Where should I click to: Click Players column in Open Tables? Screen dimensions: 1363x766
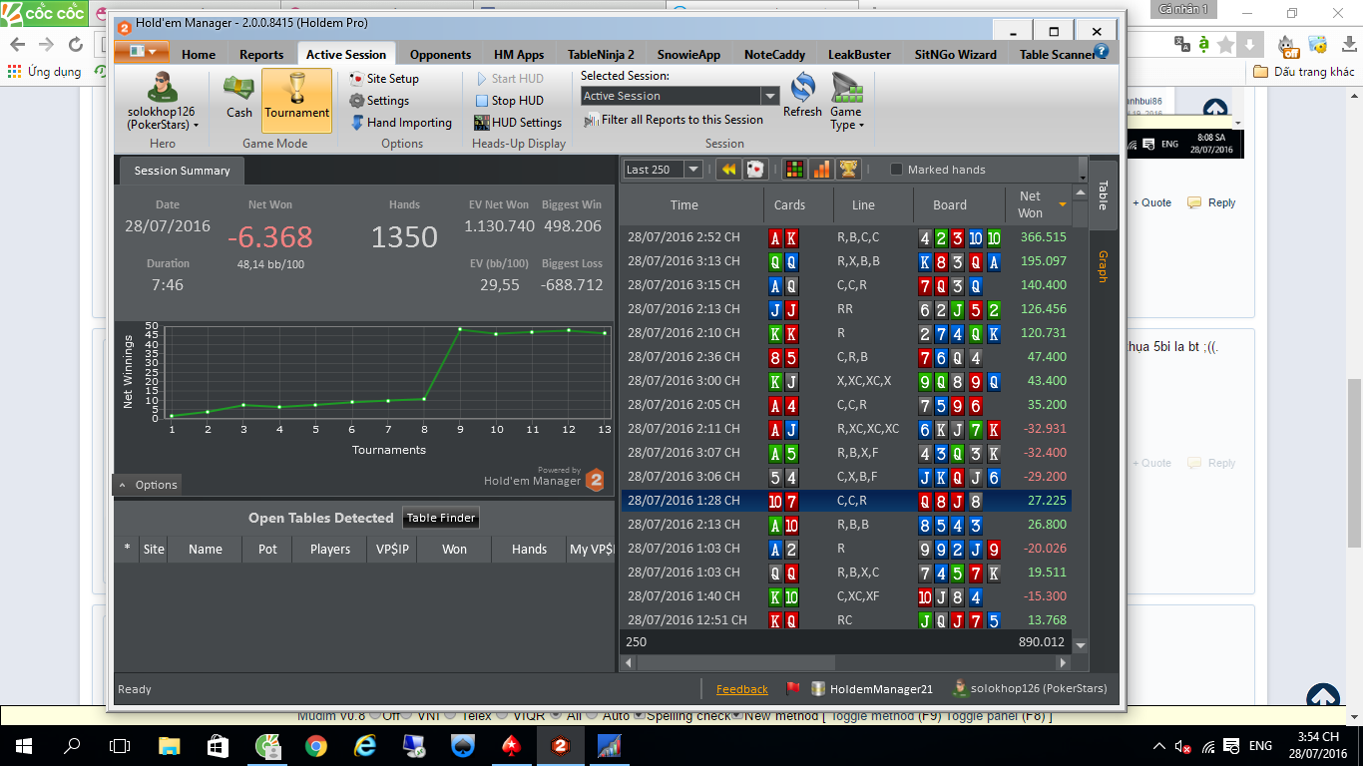329,549
